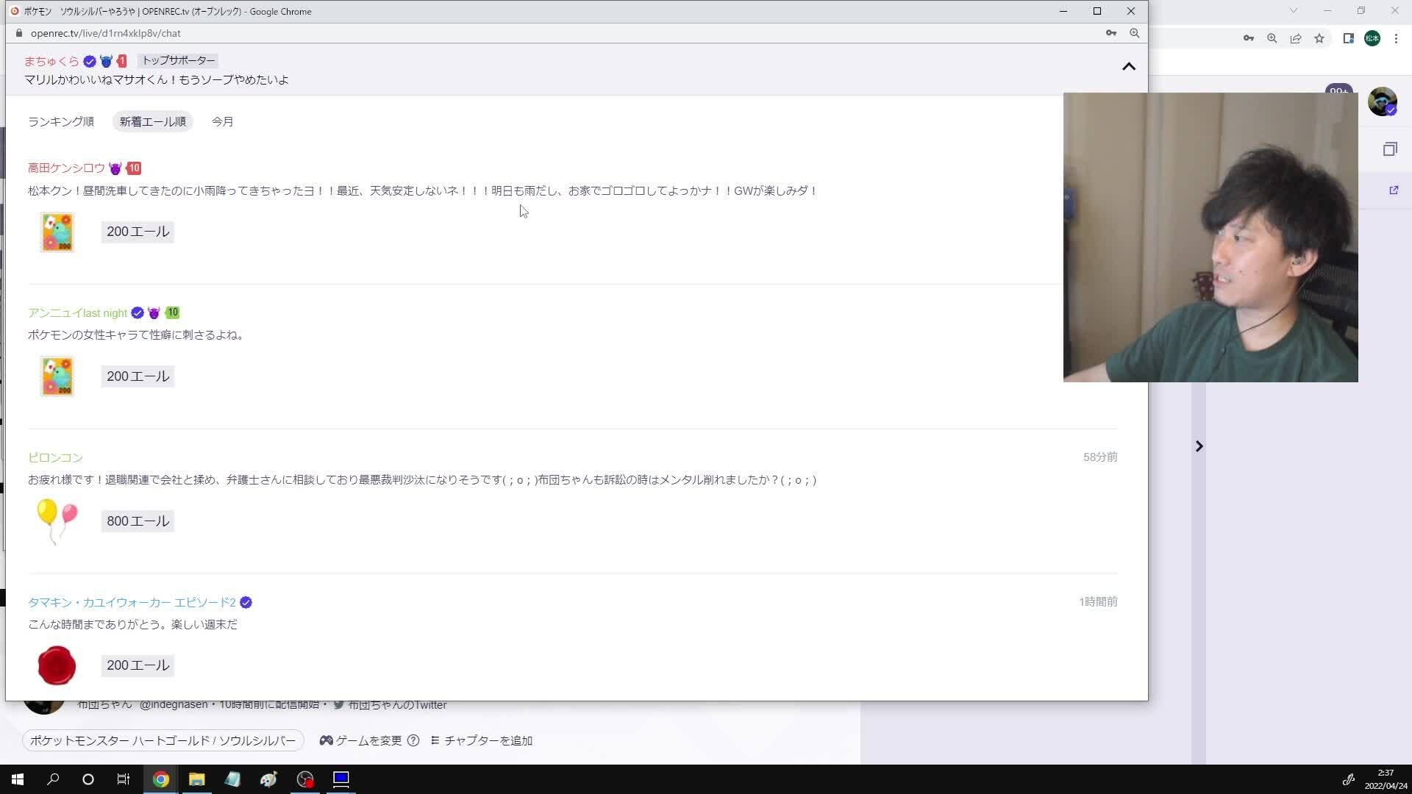Click the 800 エール label

tap(138, 521)
